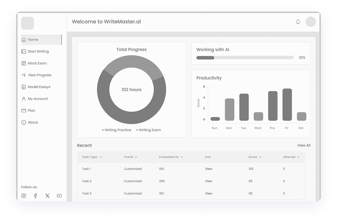Click the My Account person icon
337x222 pixels.
pos(24,99)
